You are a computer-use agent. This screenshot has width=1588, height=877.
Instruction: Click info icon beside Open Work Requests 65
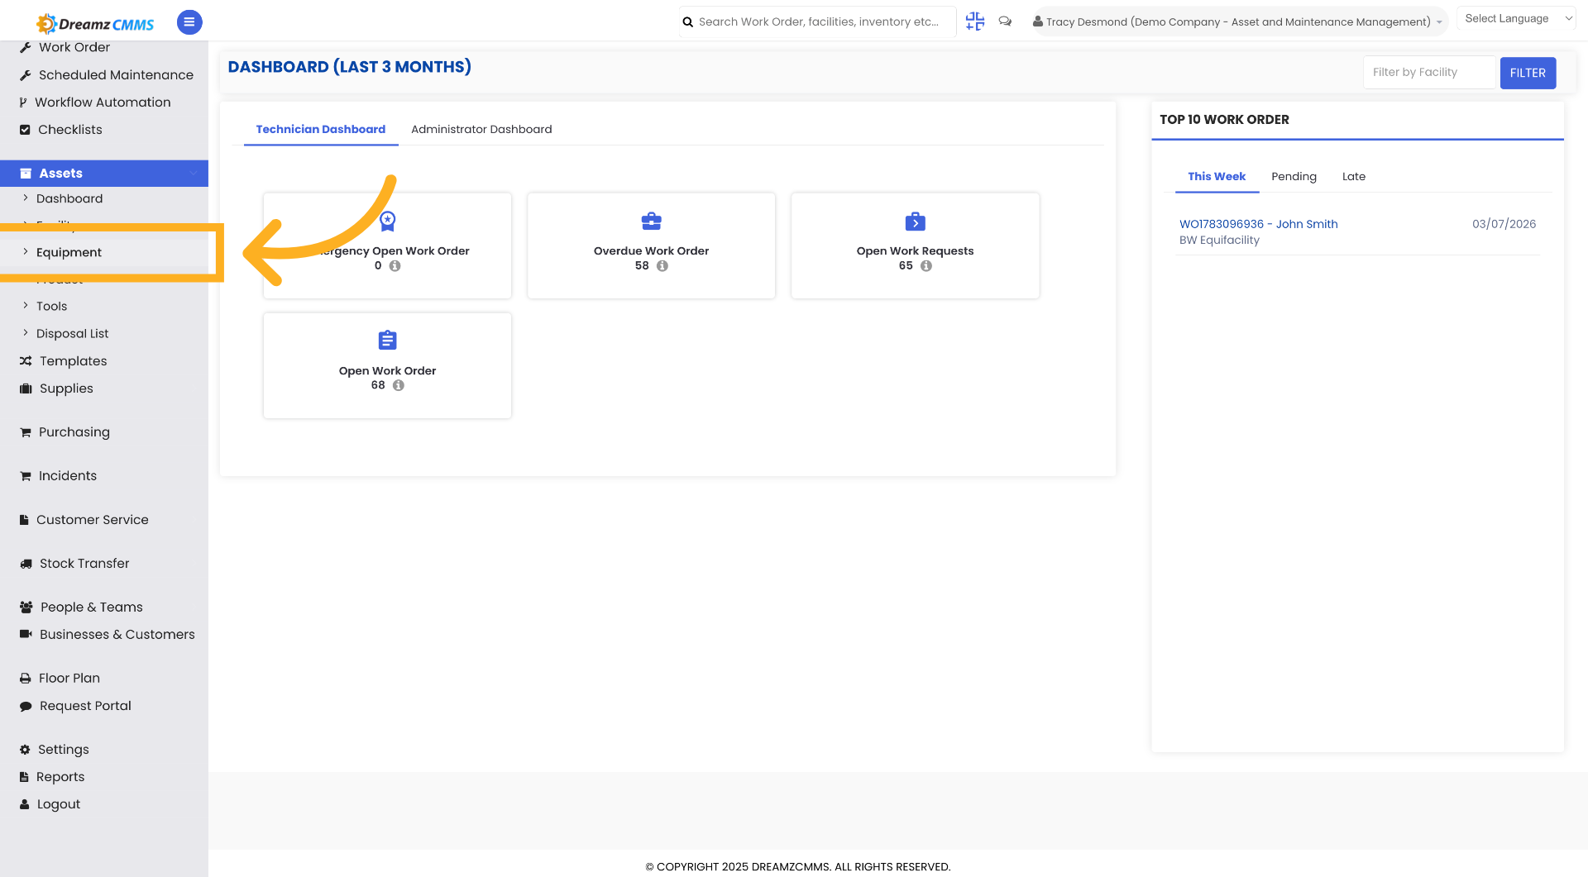pyautogui.click(x=926, y=266)
